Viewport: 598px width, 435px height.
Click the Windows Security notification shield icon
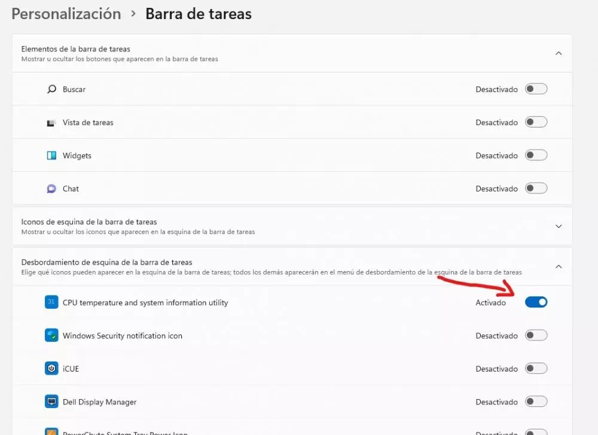(51, 336)
